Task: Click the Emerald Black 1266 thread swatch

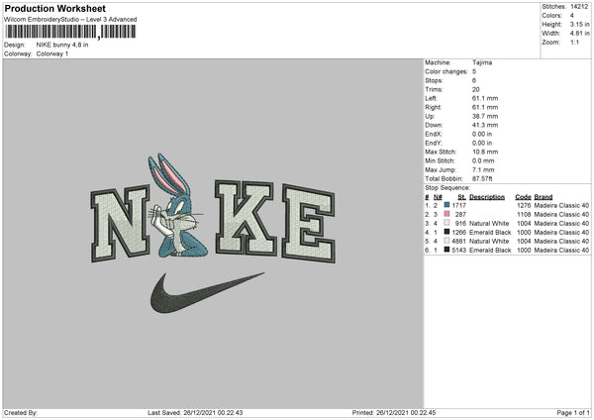Action: (x=448, y=232)
